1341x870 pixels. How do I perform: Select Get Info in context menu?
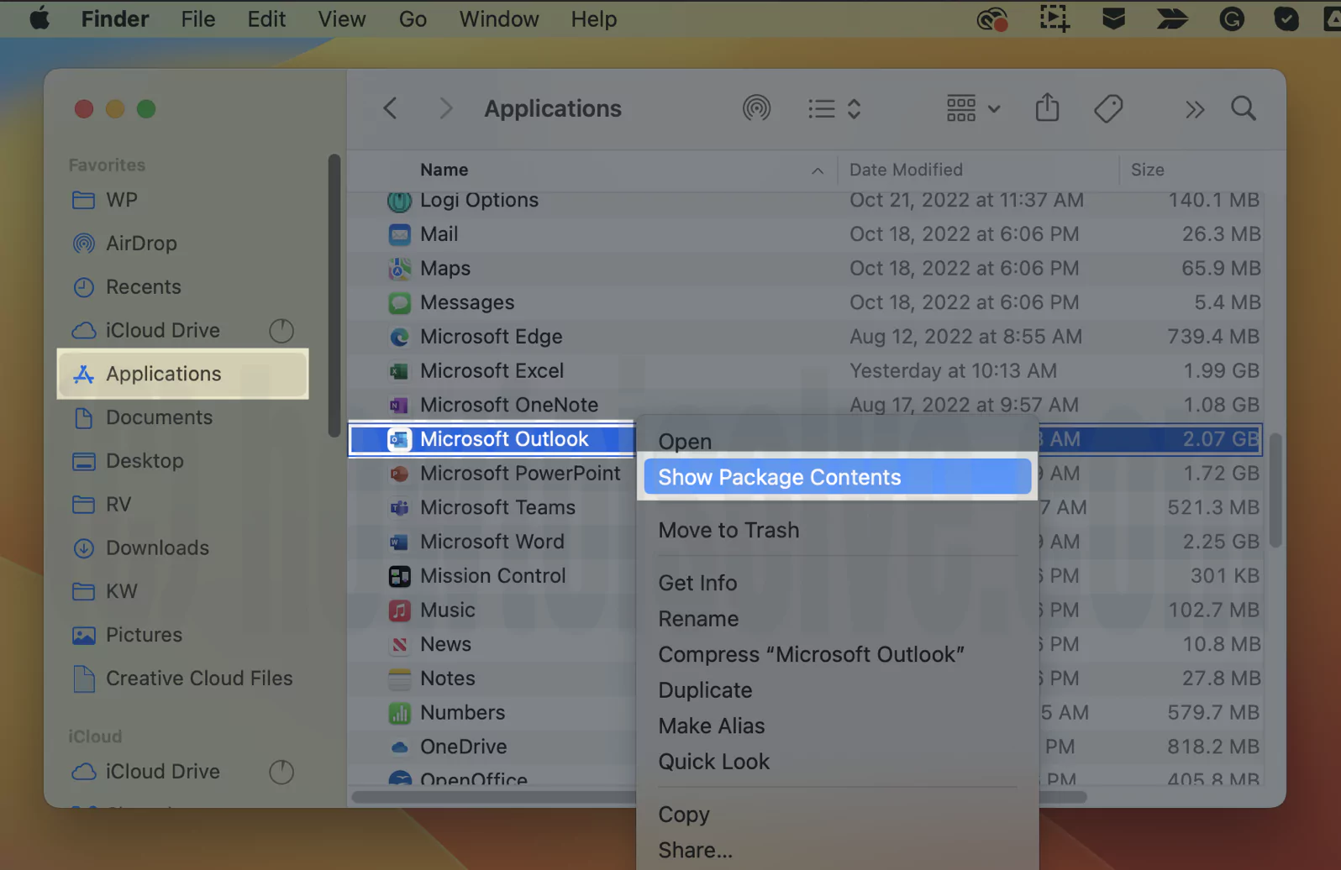point(697,583)
